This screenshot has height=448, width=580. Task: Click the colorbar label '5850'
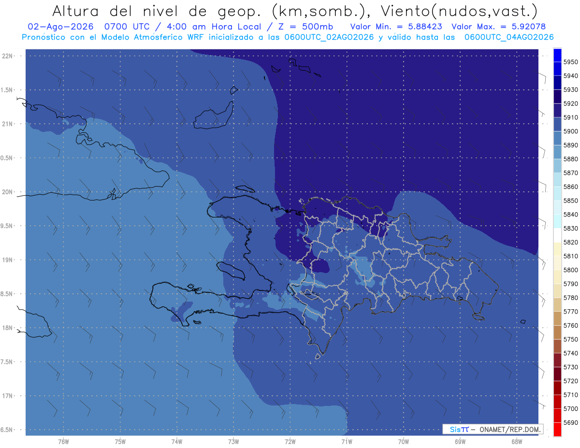pyautogui.click(x=570, y=201)
